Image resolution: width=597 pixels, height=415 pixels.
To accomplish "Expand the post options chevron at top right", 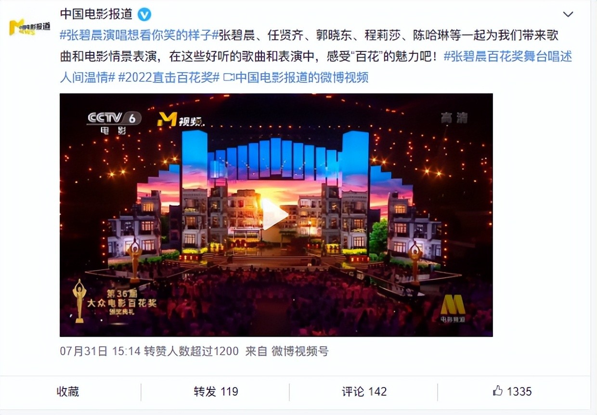I will click(568, 14).
